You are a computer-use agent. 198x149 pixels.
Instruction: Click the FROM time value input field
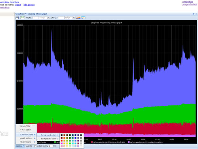36,18
